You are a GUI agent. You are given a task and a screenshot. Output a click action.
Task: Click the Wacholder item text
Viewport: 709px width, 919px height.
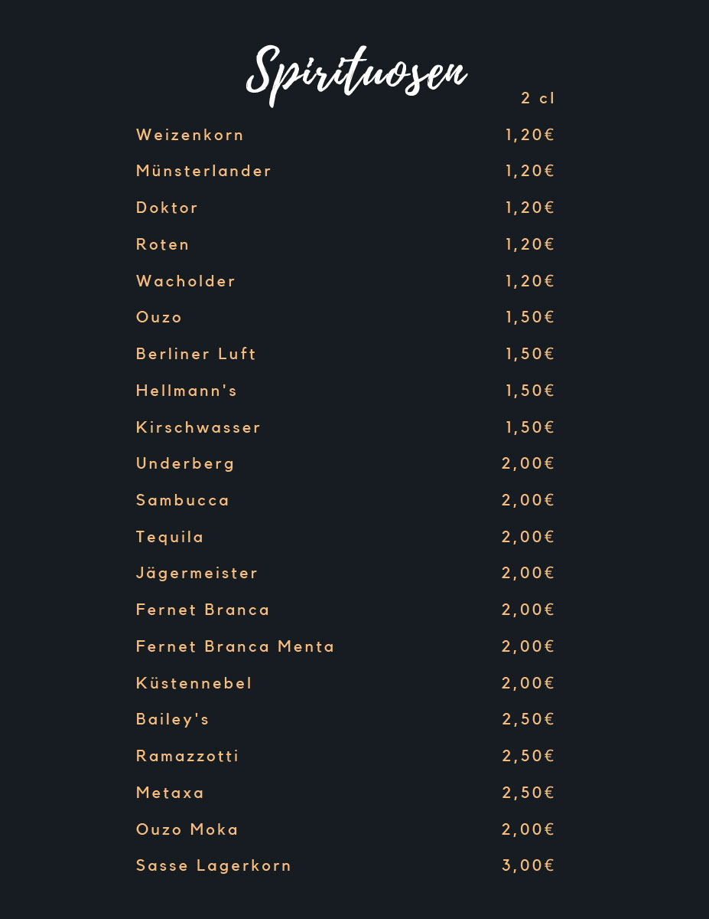(186, 282)
